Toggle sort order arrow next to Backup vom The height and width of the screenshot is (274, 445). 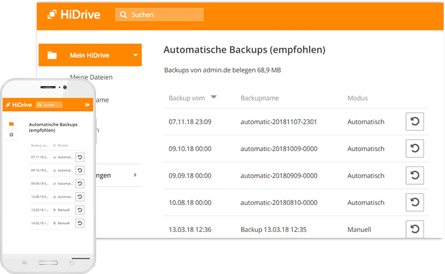(x=214, y=97)
